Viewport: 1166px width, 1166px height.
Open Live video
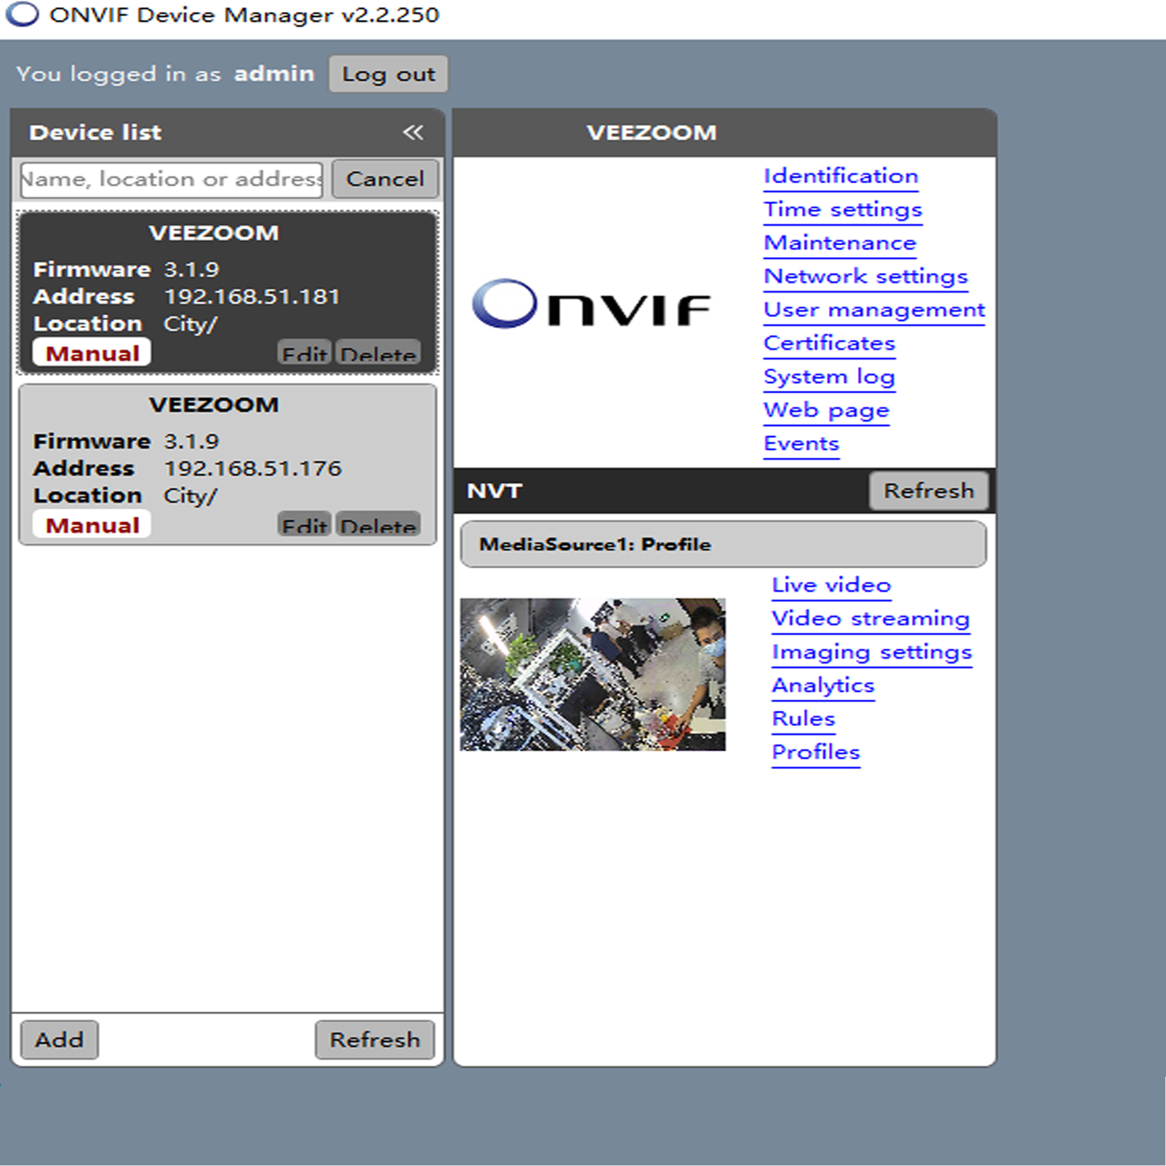coord(831,585)
